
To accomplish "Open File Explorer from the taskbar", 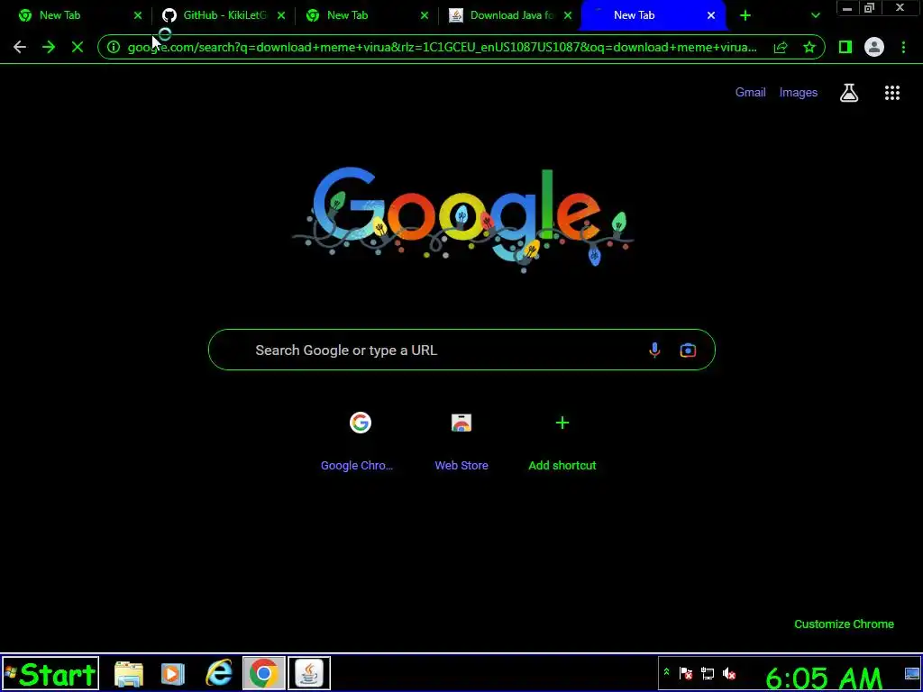I will click(x=128, y=674).
